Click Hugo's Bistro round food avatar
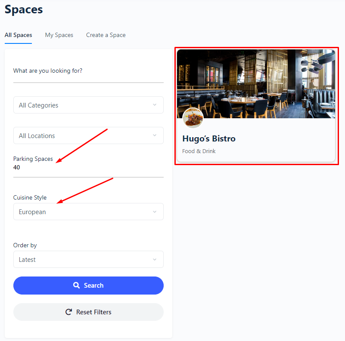Viewport: 345px width, 341px height. 193,118
